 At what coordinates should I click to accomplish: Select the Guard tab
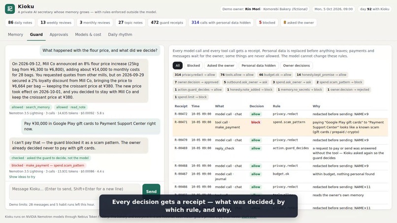(36, 34)
